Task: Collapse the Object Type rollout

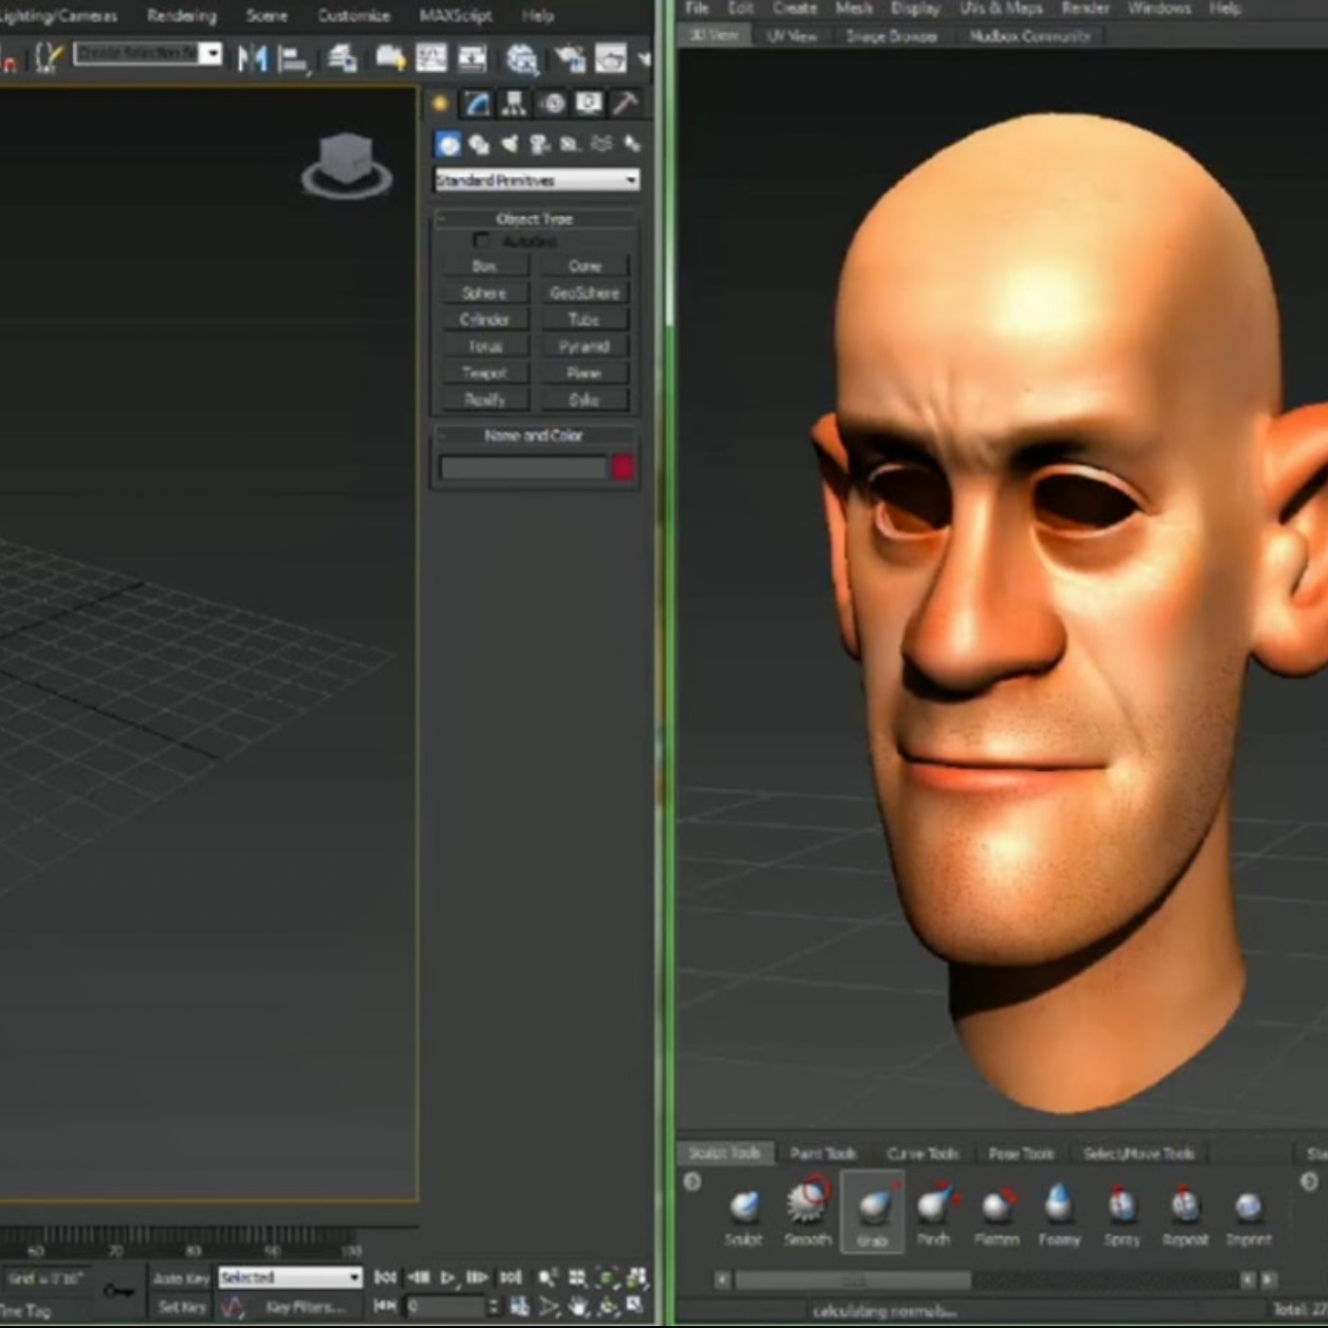Action: click(x=534, y=218)
